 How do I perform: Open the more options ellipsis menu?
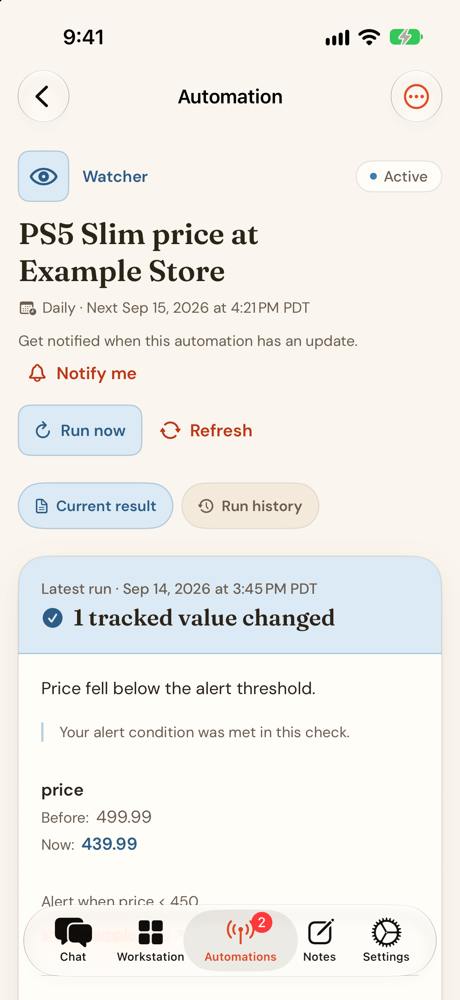(416, 96)
